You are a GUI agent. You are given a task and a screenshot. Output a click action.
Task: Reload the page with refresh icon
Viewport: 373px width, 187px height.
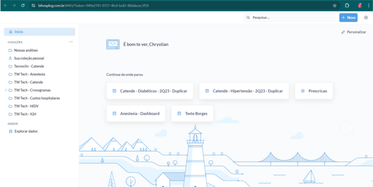point(23,6)
